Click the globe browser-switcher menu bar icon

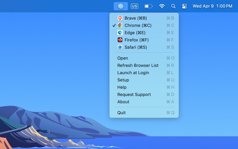[x=120, y=6]
